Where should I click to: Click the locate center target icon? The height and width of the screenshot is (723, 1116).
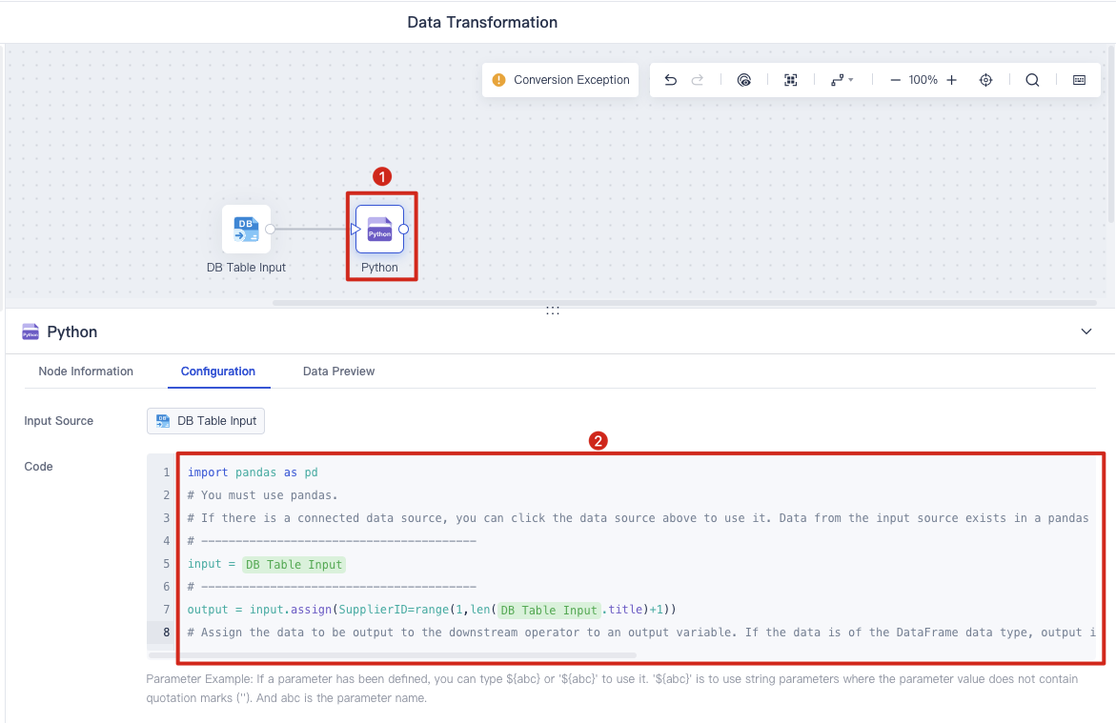pyautogui.click(x=985, y=80)
